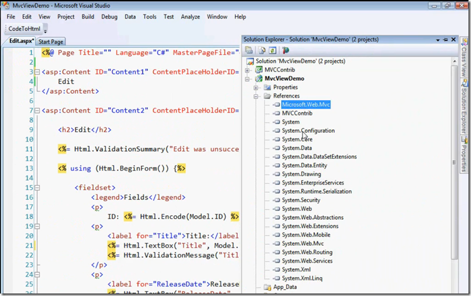Click the reference icon beside System.Xml.Linq

[x=277, y=278]
